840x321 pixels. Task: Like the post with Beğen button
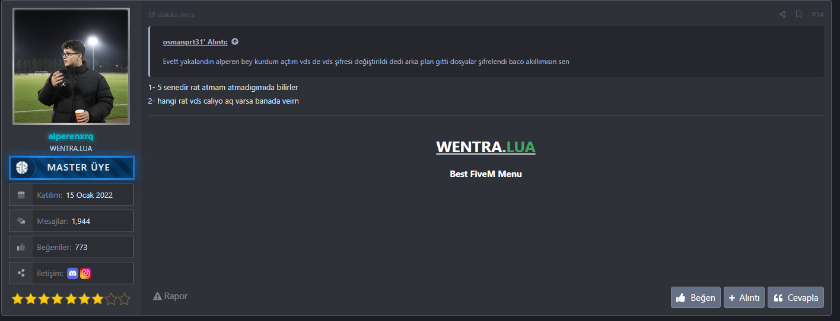[x=696, y=297]
